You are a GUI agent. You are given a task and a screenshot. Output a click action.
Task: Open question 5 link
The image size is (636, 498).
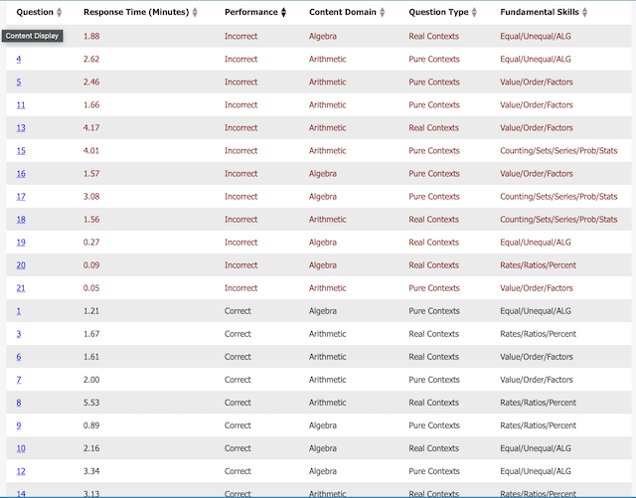pos(19,82)
